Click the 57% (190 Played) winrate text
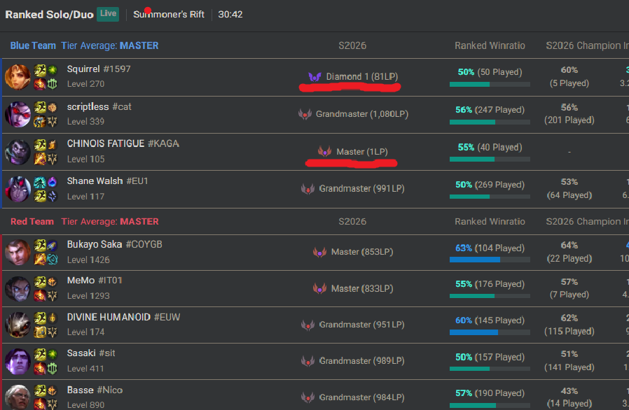The image size is (629, 410). click(x=490, y=393)
